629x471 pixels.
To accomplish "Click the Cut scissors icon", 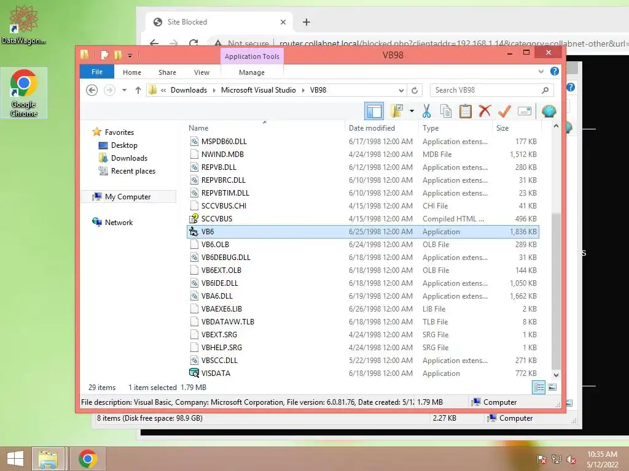I will (x=426, y=111).
